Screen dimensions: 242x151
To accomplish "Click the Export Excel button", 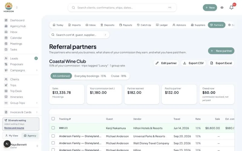I will point(221,63).
